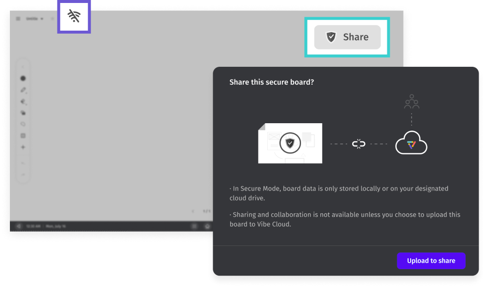Open the hamburger menu at top left
485x287 pixels.
coord(18,19)
